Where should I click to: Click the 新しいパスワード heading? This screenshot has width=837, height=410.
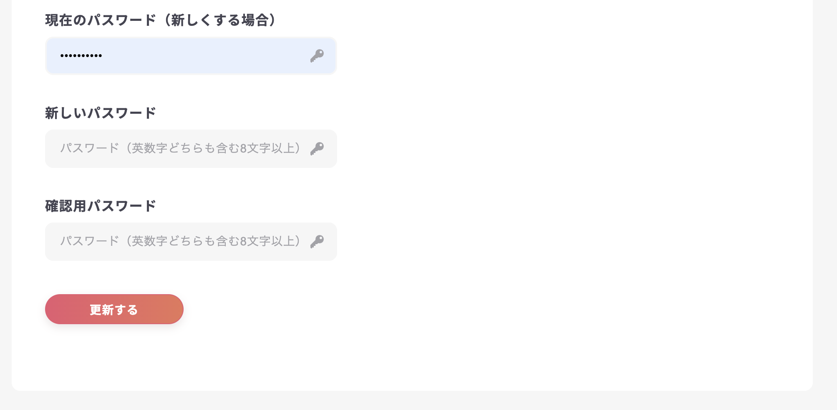[100, 112]
